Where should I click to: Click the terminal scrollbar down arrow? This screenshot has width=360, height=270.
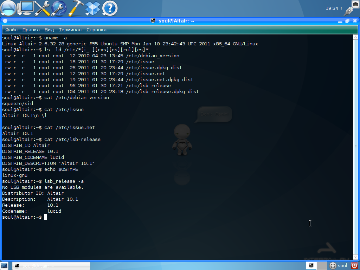click(355, 257)
